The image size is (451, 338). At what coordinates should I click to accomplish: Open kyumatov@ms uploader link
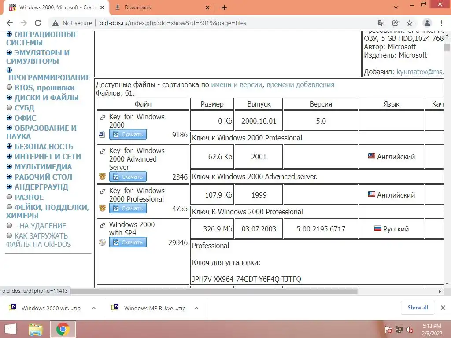[420, 72]
